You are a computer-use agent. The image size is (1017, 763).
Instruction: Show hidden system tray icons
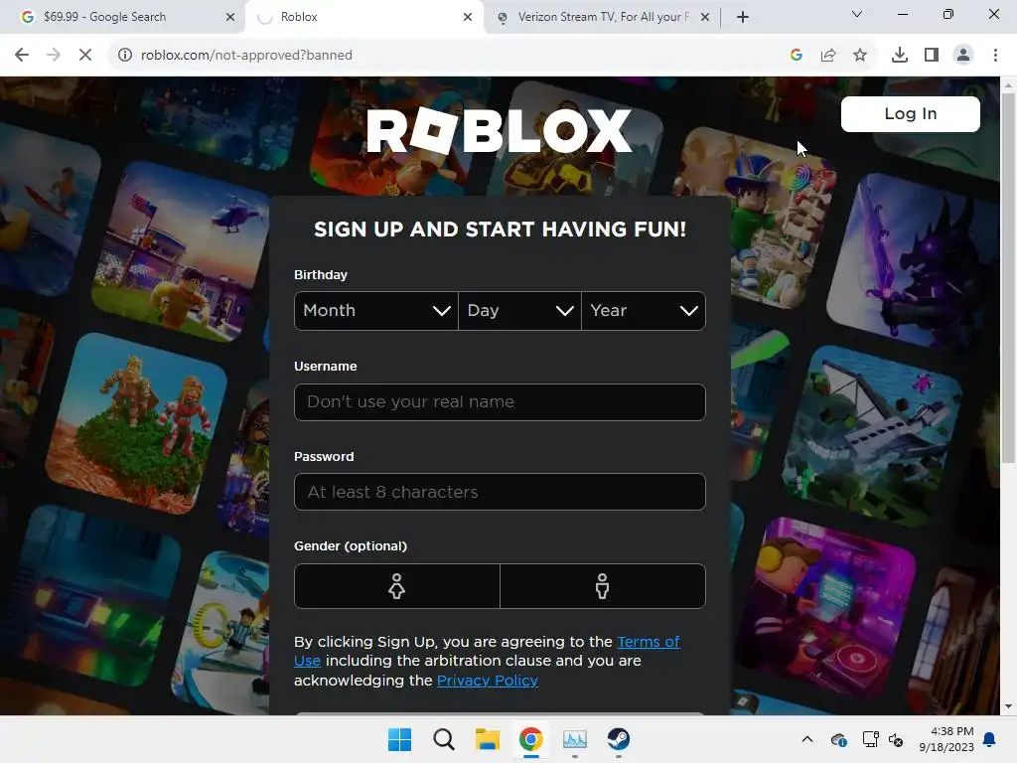pyautogui.click(x=806, y=739)
